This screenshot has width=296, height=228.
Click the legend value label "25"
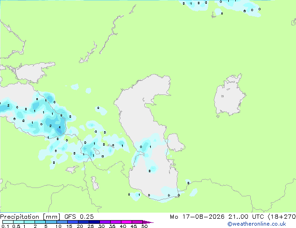click(91, 226)
